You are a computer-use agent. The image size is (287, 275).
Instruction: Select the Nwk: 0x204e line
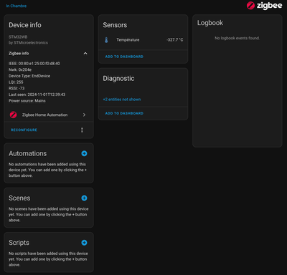click(20, 69)
